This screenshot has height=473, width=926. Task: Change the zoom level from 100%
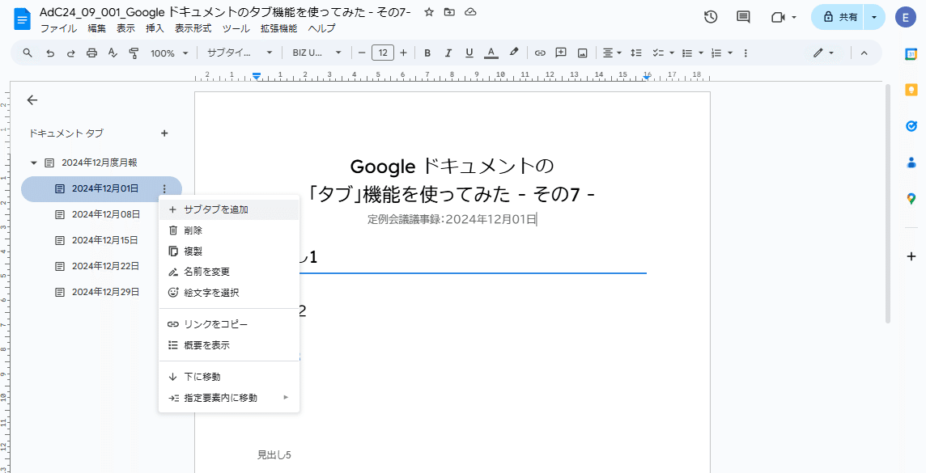tap(169, 53)
